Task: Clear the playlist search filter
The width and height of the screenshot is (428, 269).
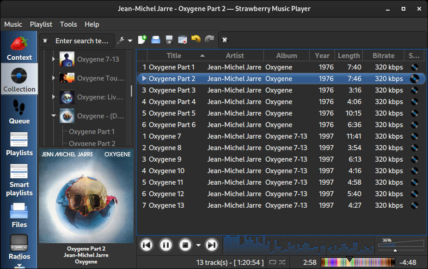Action: pyautogui.click(x=225, y=40)
